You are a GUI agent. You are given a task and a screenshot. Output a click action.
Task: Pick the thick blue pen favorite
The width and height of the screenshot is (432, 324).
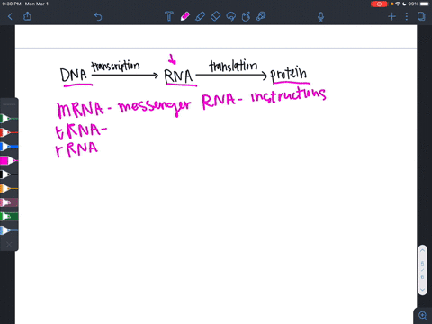coord(9,147)
